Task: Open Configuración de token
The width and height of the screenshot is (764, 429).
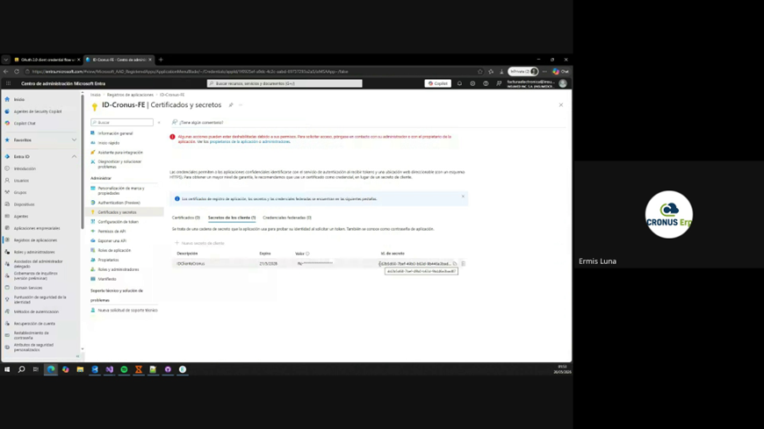Action: click(x=118, y=222)
